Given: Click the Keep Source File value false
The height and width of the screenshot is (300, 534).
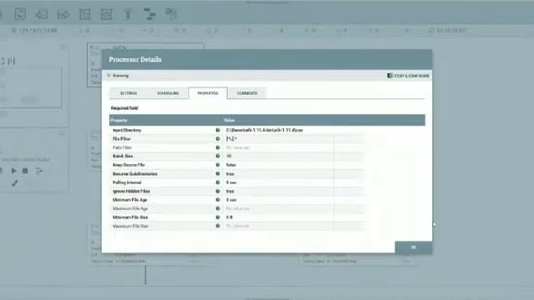Looking at the screenshot, I should pyautogui.click(x=231, y=165).
